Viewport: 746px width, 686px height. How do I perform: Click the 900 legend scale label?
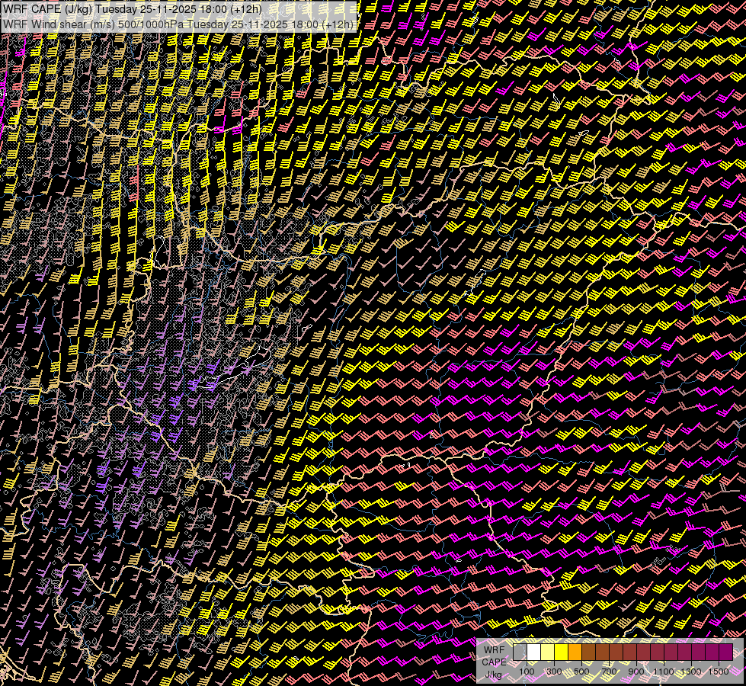[x=636, y=672]
